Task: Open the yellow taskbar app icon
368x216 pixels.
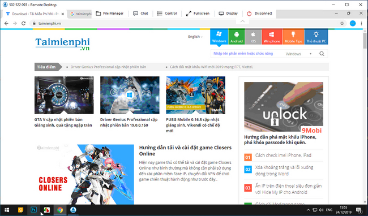Action: [20, 210]
